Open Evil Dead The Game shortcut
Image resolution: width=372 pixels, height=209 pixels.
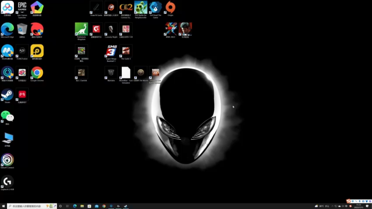tap(155, 9)
